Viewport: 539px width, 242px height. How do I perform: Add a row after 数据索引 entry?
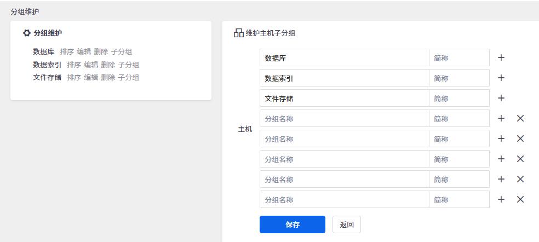[x=501, y=78]
